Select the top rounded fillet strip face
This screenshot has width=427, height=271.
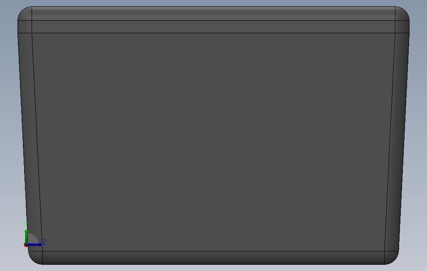(x=213, y=13)
